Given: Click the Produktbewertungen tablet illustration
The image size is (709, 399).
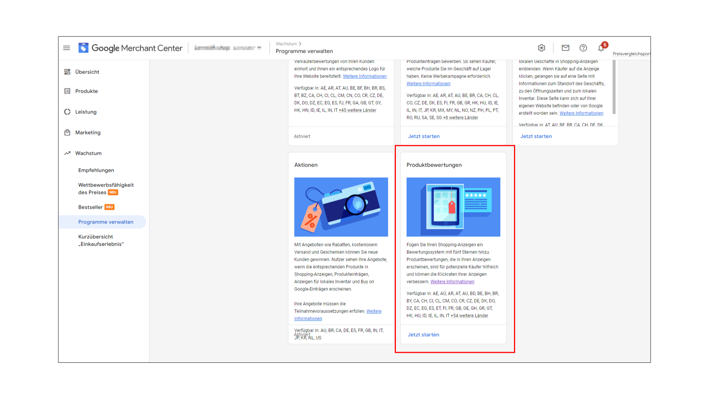Looking at the screenshot, I should 453,207.
